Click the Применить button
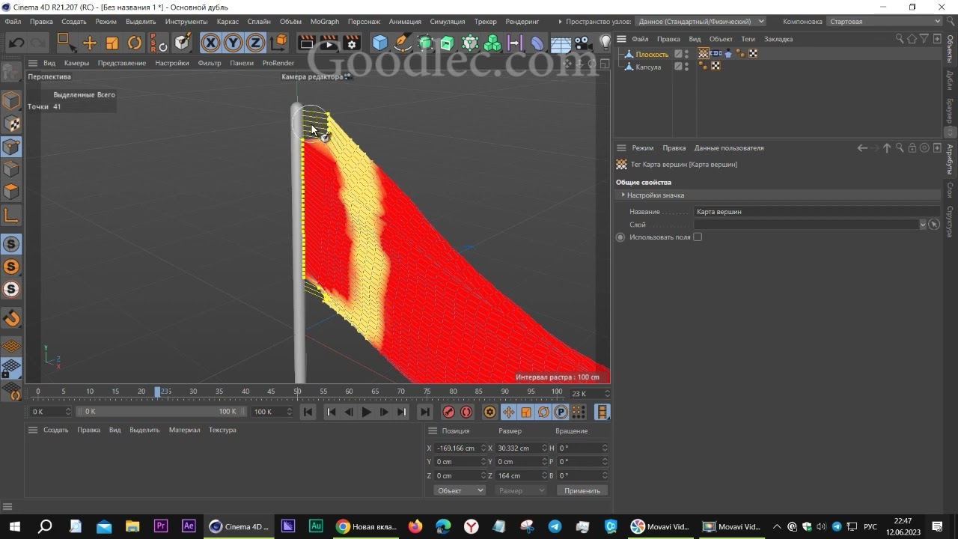The width and height of the screenshot is (958, 539). point(582,490)
